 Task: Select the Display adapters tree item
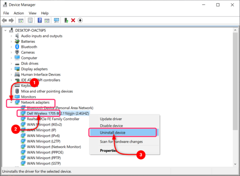(35, 69)
